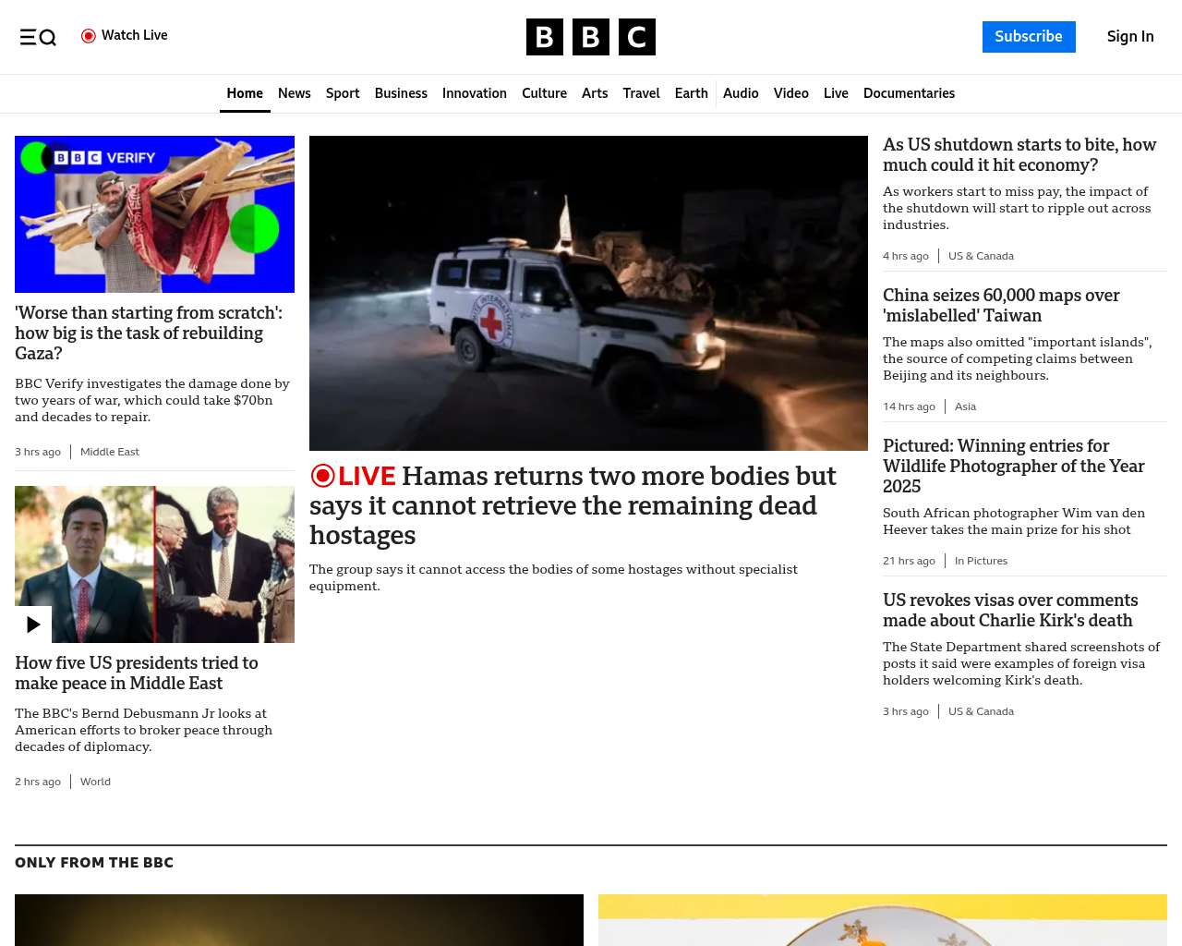The width and height of the screenshot is (1182, 946).
Task: Open the Earth navigation tab
Action: (x=691, y=93)
